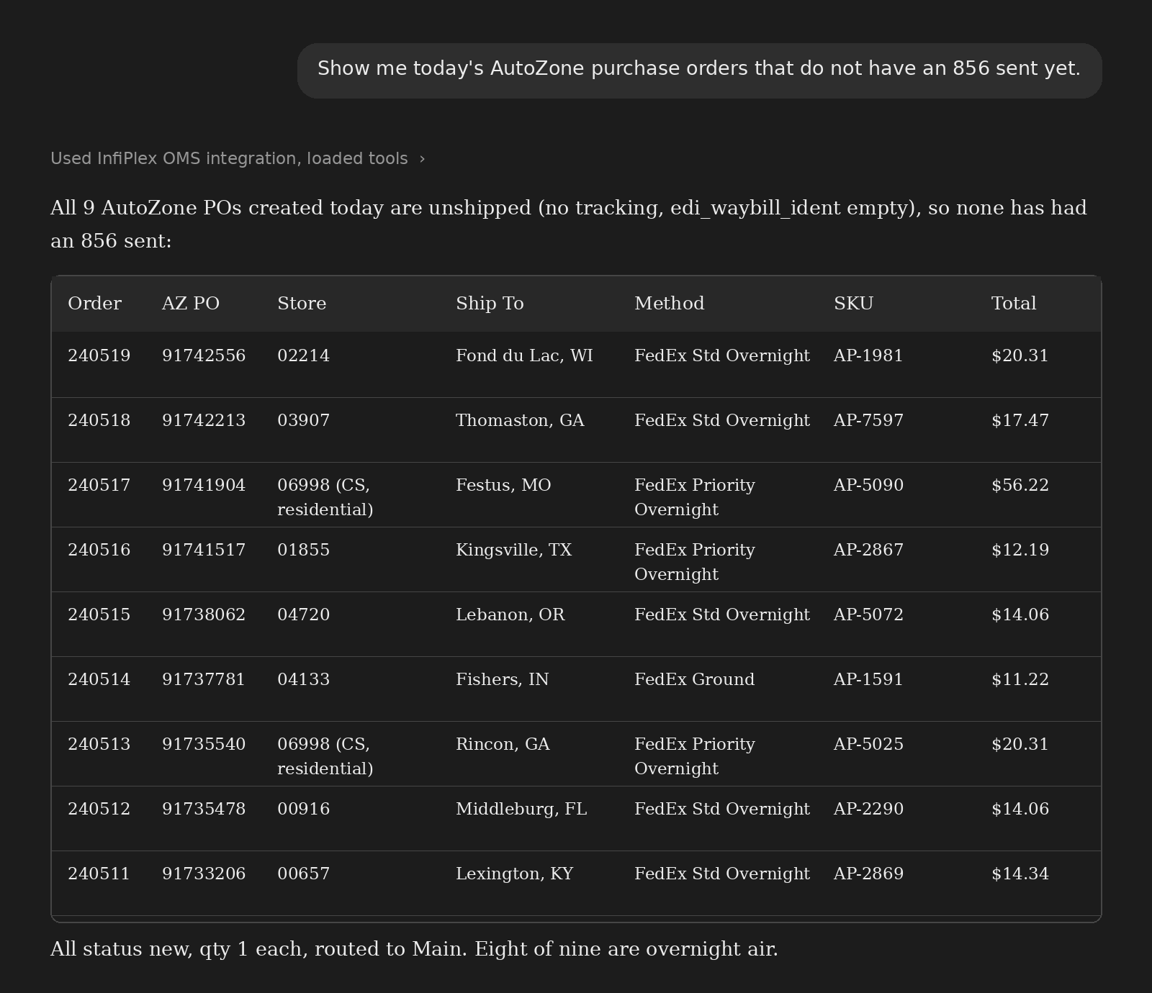The width and height of the screenshot is (1152, 993).
Task: Click the 'AZ PO' column header
Action: pyautogui.click(x=191, y=304)
